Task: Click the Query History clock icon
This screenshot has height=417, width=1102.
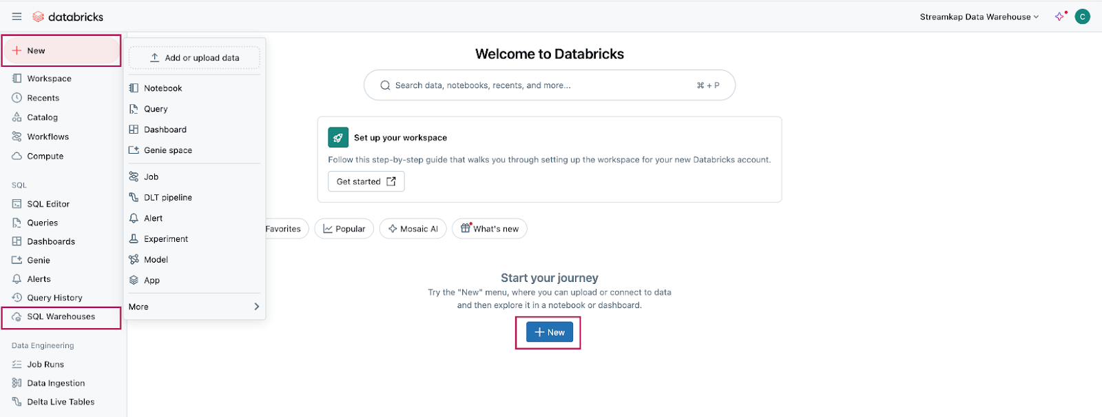Action: coord(17,298)
